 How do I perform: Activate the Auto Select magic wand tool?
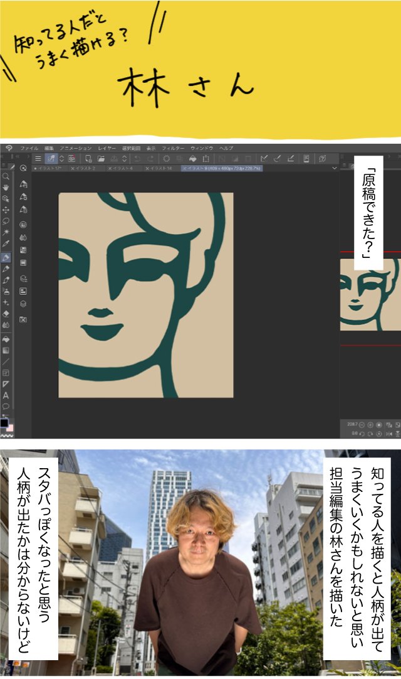pos(6,232)
